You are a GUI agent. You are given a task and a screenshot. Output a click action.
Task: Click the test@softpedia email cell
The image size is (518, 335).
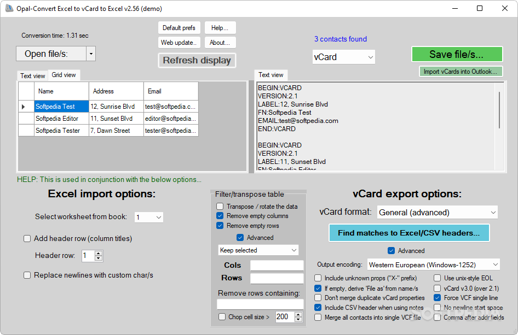[x=171, y=107]
